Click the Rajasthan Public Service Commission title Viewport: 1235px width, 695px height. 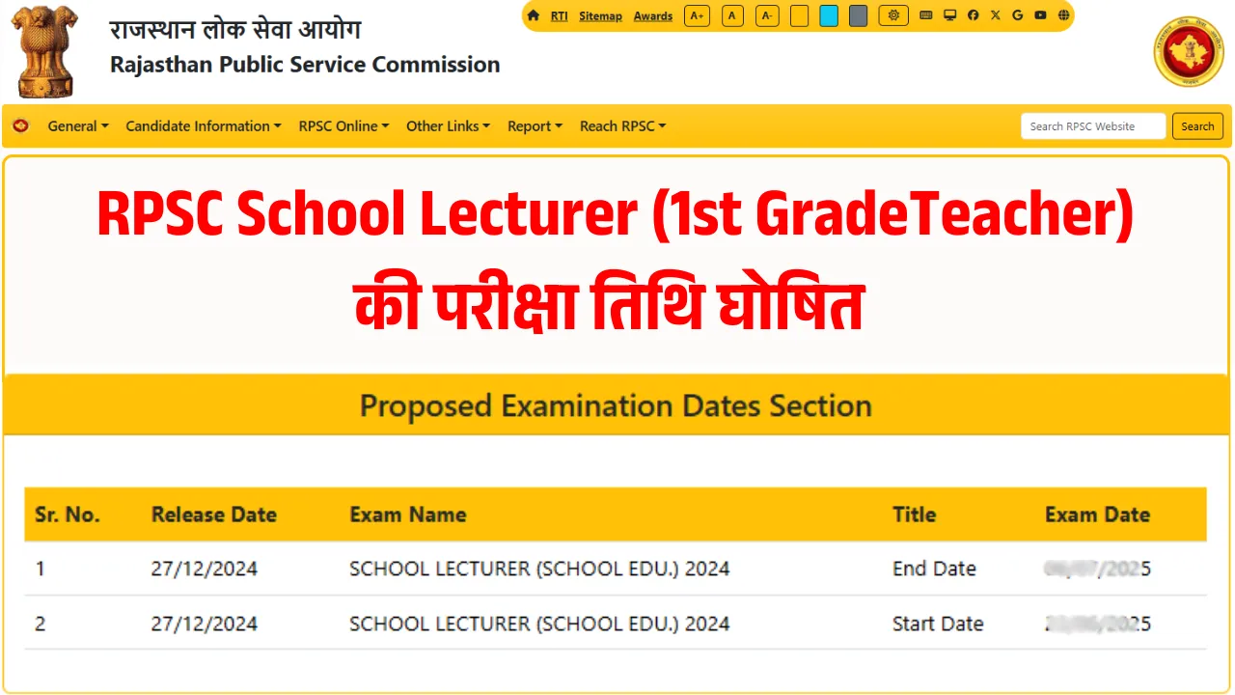click(305, 65)
